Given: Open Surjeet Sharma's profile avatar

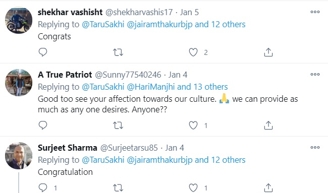Looking at the screenshot, I should (19, 156).
